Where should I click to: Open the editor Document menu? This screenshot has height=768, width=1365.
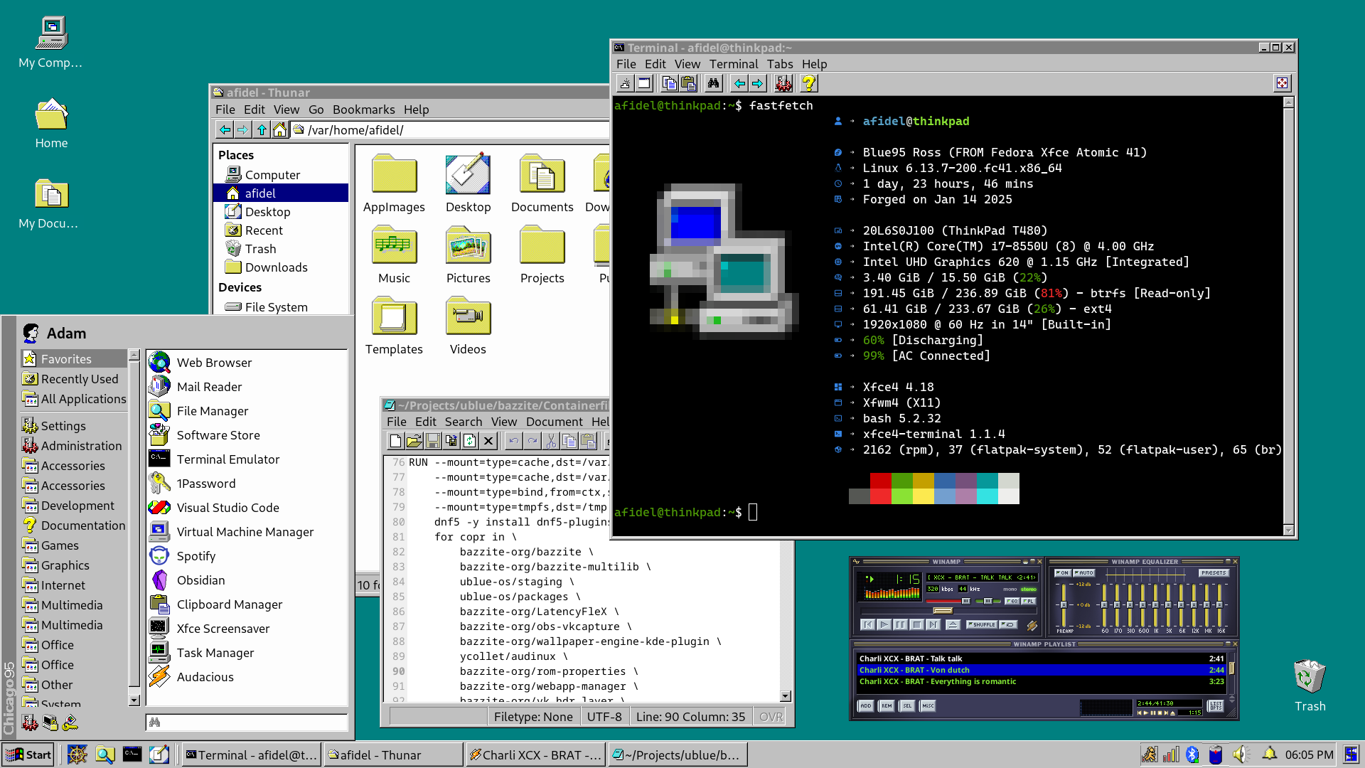coord(554,422)
